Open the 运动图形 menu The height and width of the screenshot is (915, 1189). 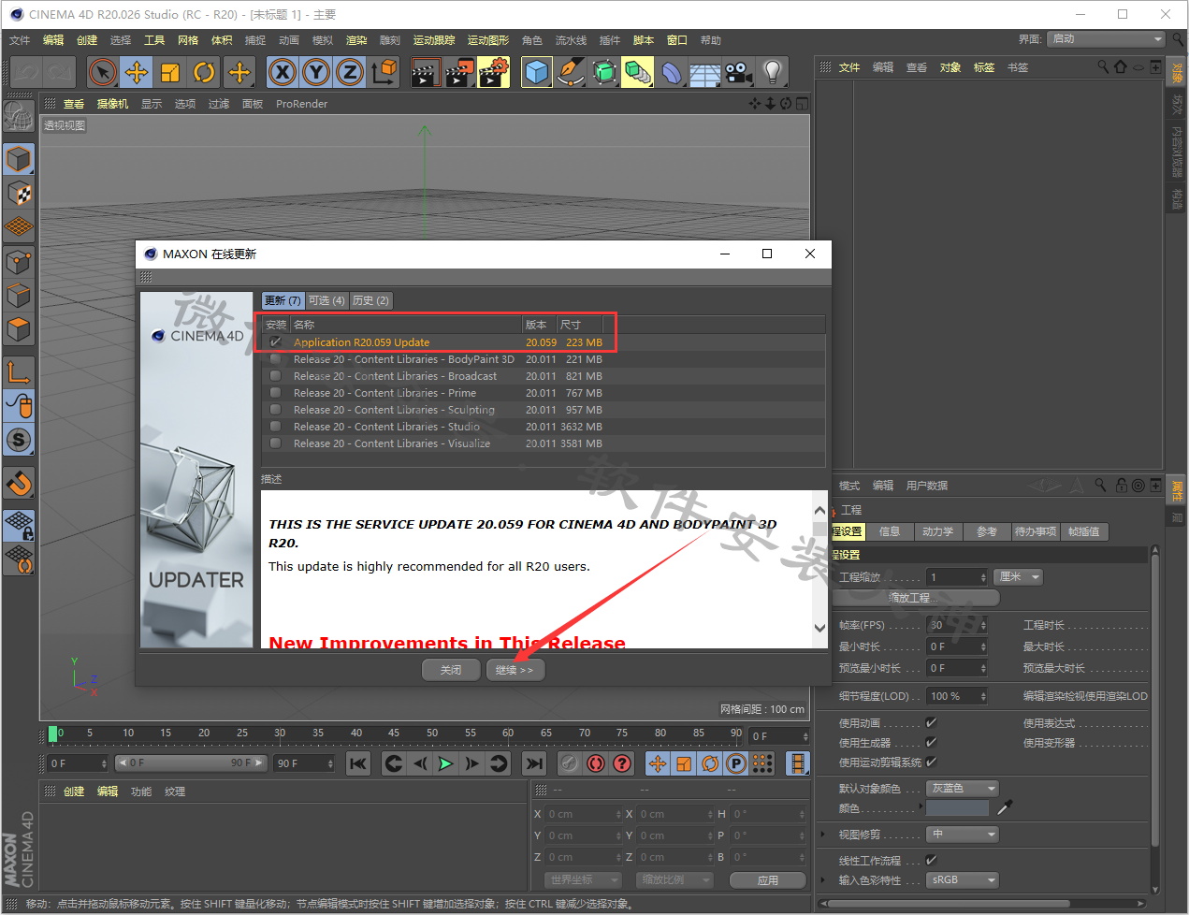coord(488,40)
